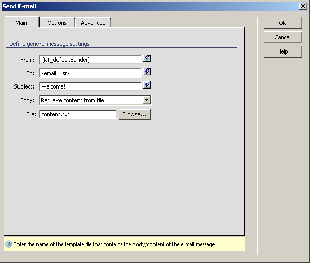This screenshot has height=263, width=310.
Task: Open the Advanced tab
Action: [93, 23]
